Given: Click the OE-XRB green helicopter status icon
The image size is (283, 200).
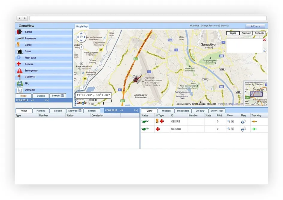Looking at the screenshot, I should click(145, 121).
